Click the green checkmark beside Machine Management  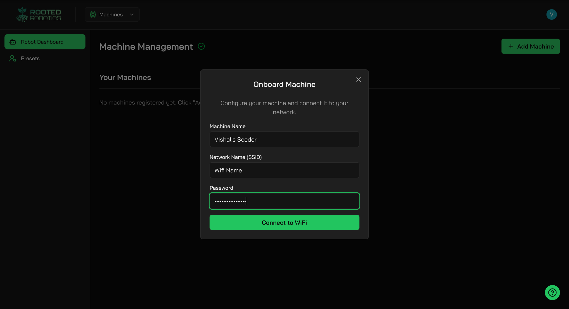(x=201, y=46)
